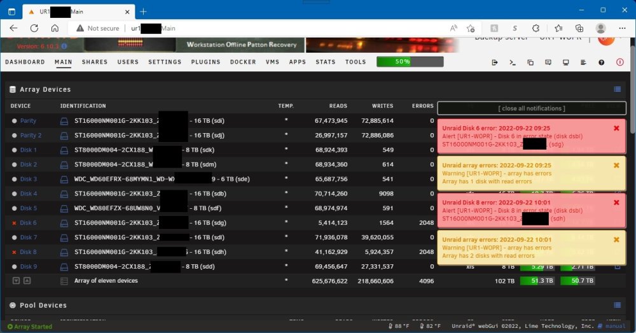Go to the PLUGINS page
The image size is (636, 333).
(205, 62)
